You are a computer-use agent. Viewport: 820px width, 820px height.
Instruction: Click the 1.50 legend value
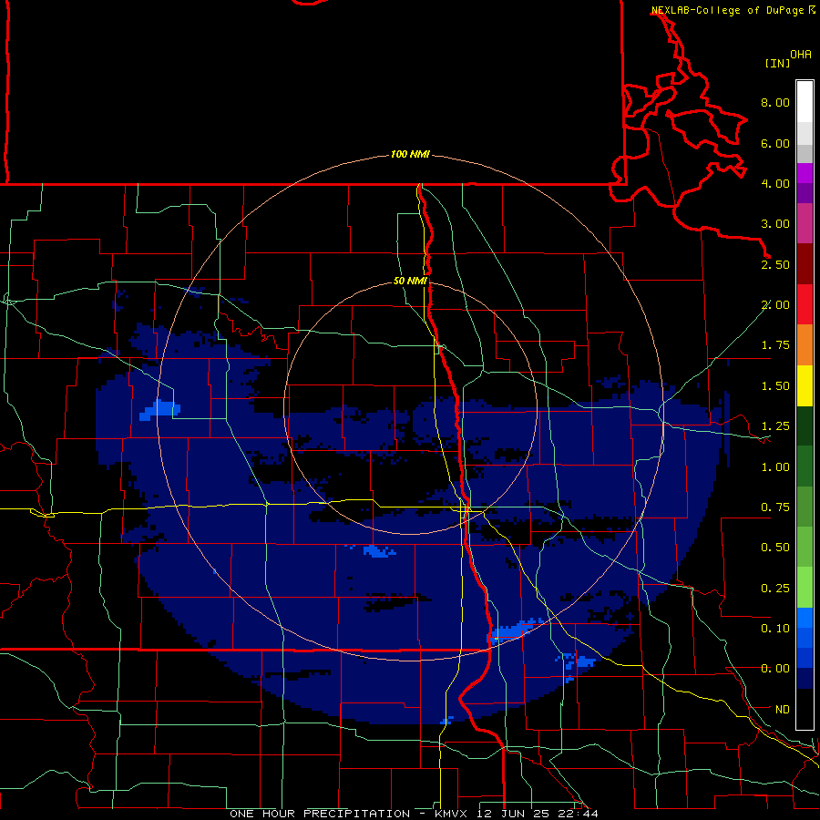point(775,386)
